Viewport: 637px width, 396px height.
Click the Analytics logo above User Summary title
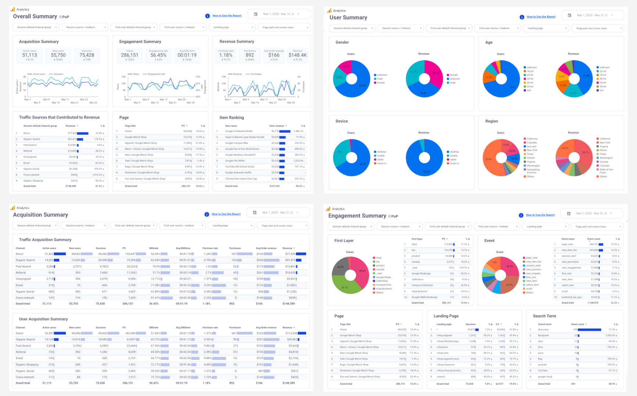pos(329,11)
